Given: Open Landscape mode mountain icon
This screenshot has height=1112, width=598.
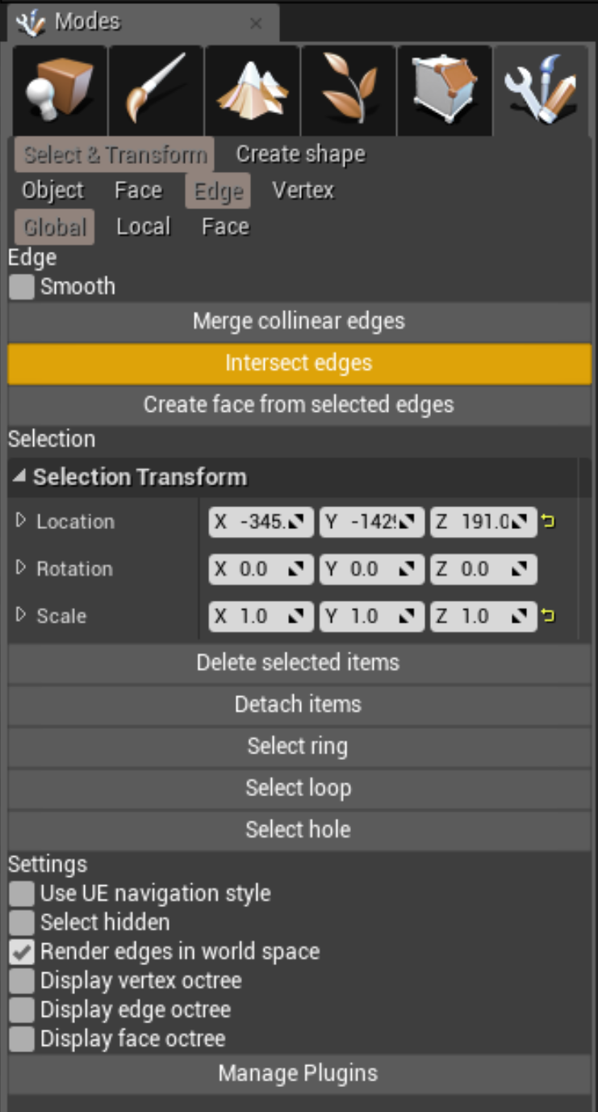Looking at the screenshot, I should pos(252,90).
